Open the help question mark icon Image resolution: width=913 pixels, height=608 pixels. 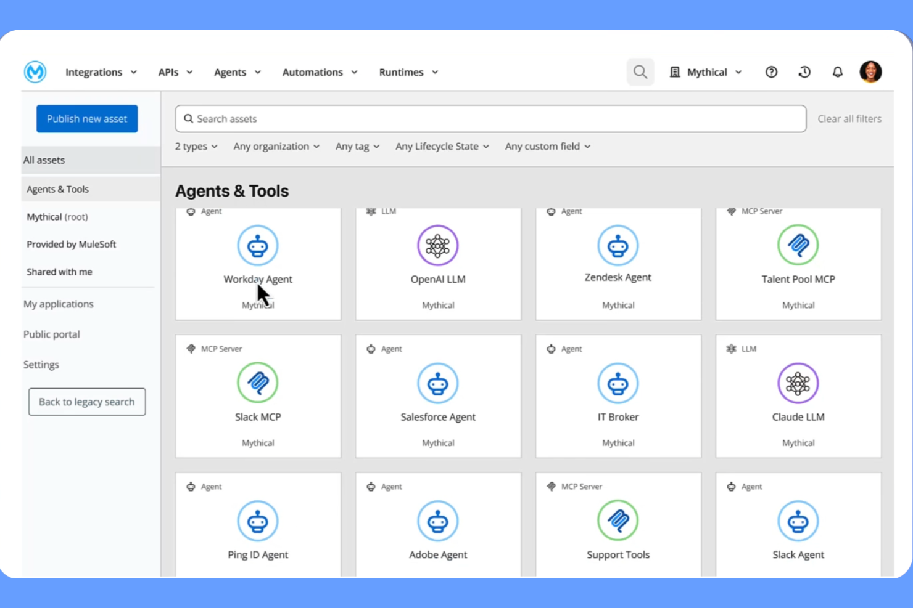771,72
